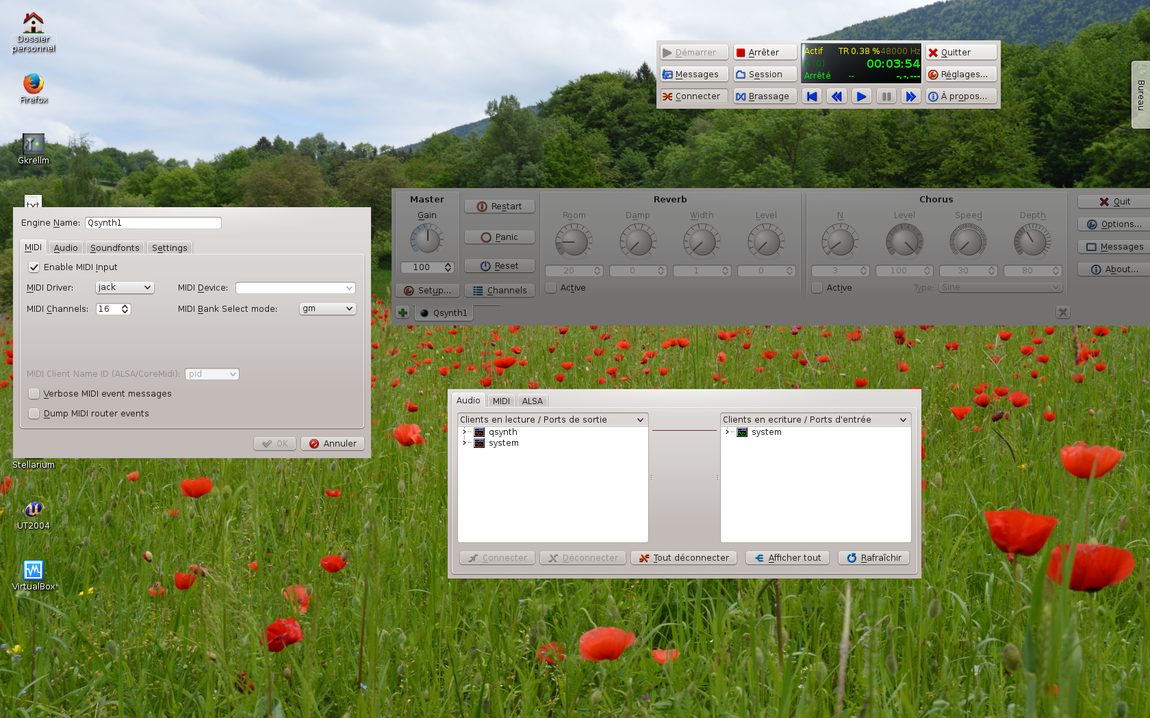
Task: Click Annuler to cancel setup
Action: point(333,444)
